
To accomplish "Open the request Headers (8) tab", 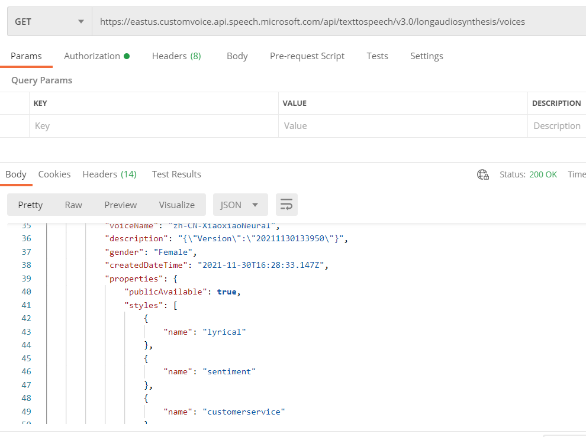I will tap(176, 56).
